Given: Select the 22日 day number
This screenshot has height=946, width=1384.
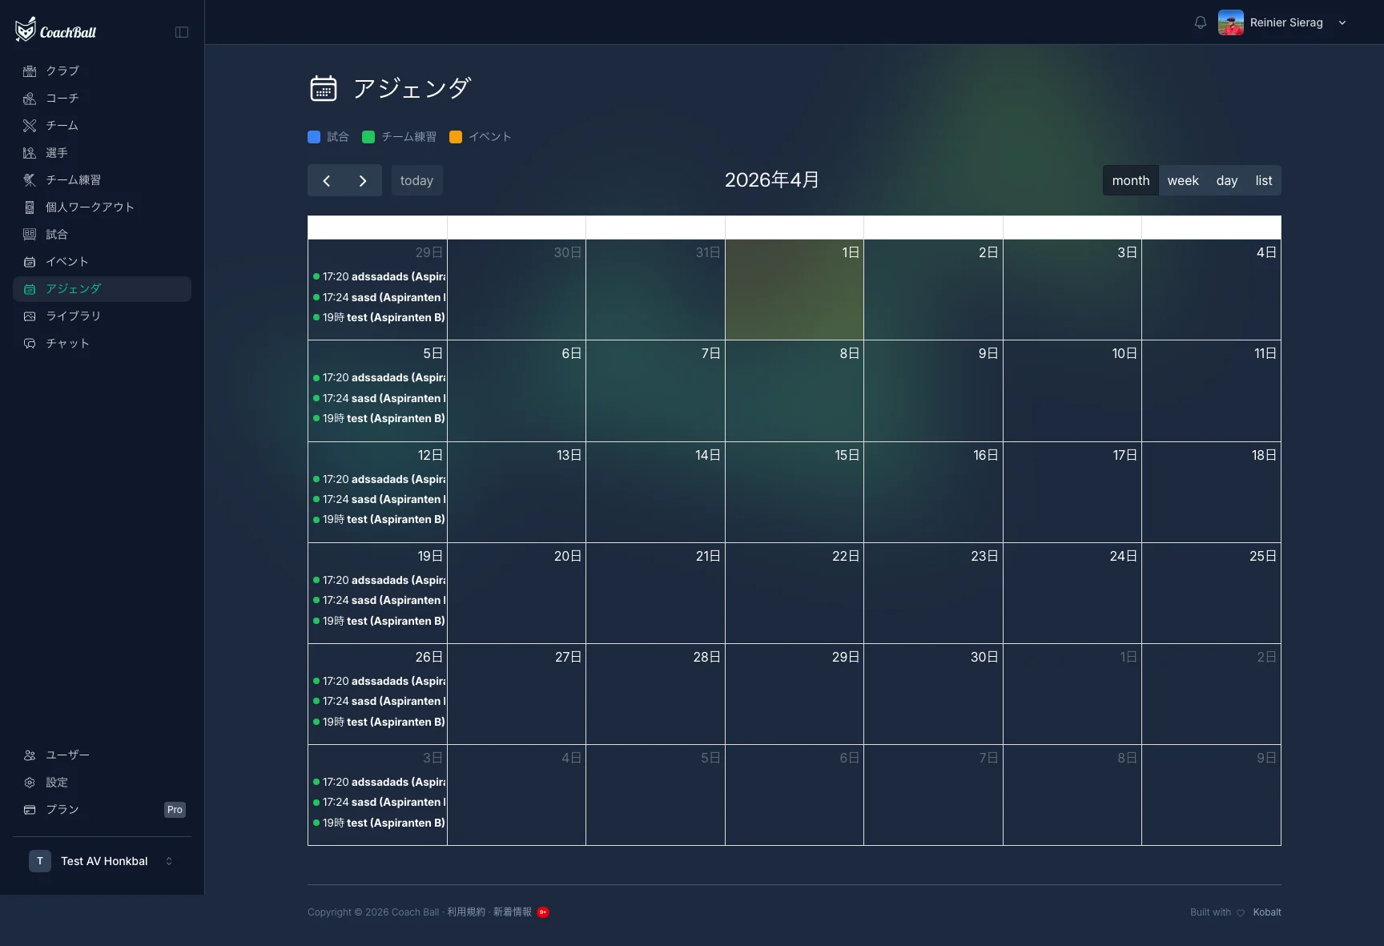Looking at the screenshot, I should (x=845, y=557).
